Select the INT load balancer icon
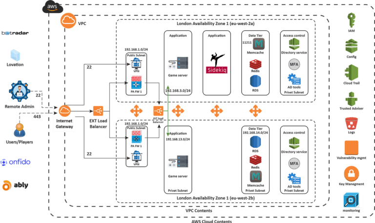 pos(158,111)
